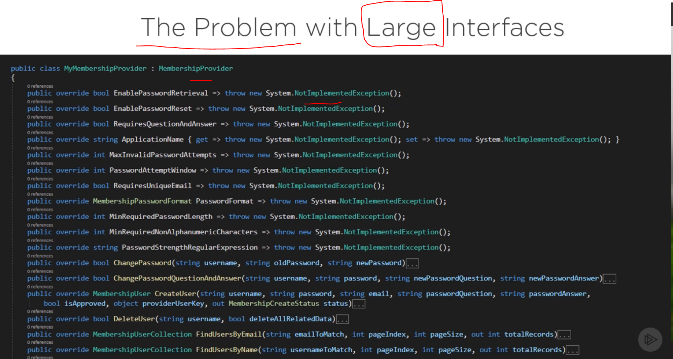
Task: Click the PasswordAttemptWindow property name
Action: [153, 170]
